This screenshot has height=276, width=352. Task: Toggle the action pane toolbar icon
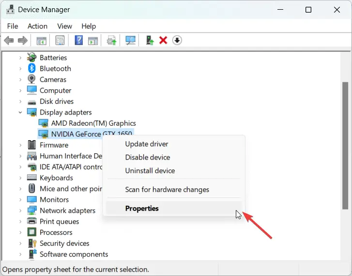click(93, 41)
